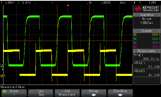Click the Add Measurement softkey
The width and height of the screenshot is (161, 97).
[x=67, y=93]
